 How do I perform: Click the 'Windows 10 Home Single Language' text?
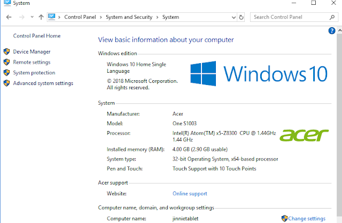tap(136, 67)
